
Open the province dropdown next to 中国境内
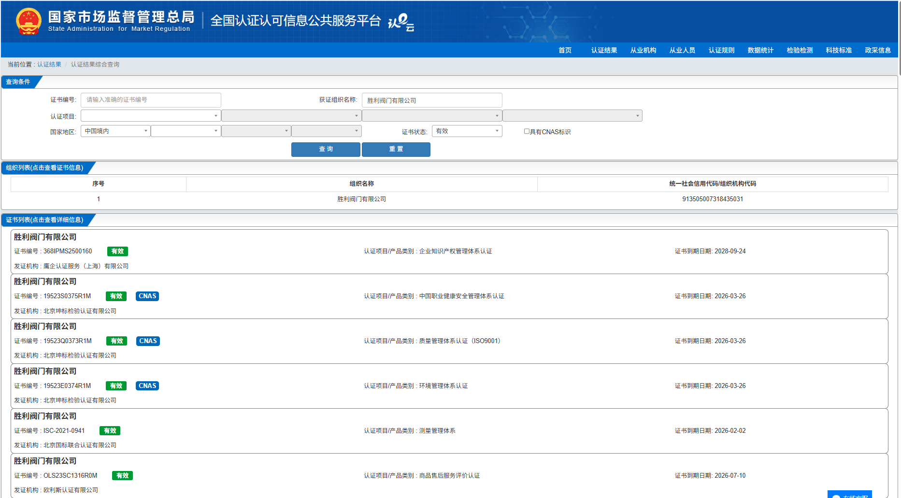(186, 131)
